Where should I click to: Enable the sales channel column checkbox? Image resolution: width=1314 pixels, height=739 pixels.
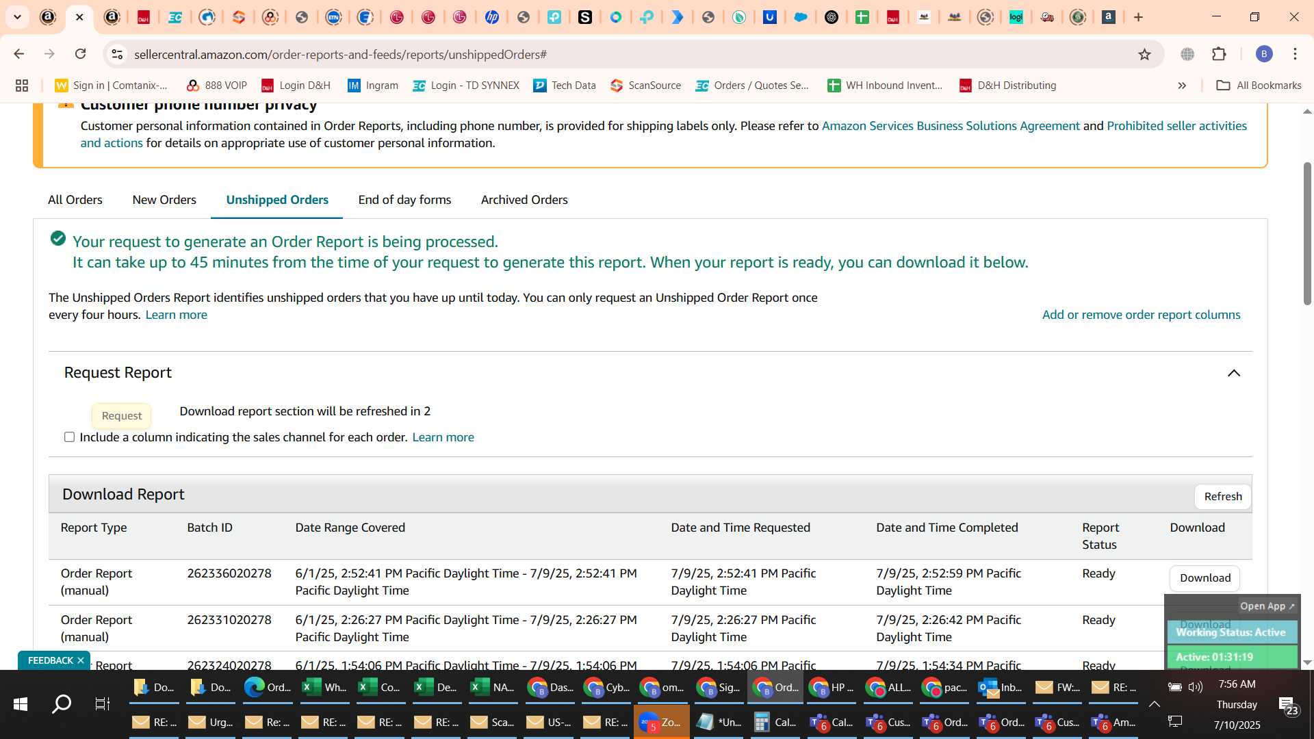click(69, 437)
